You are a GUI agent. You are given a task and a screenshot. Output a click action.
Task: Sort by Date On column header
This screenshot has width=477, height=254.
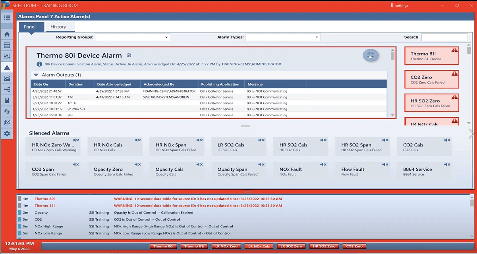click(x=48, y=84)
